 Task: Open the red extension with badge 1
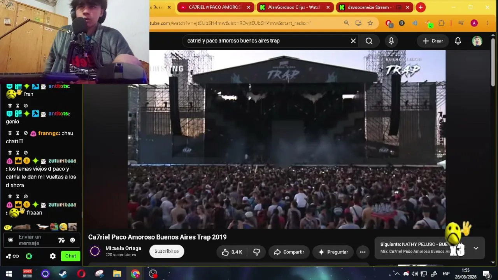389,24
